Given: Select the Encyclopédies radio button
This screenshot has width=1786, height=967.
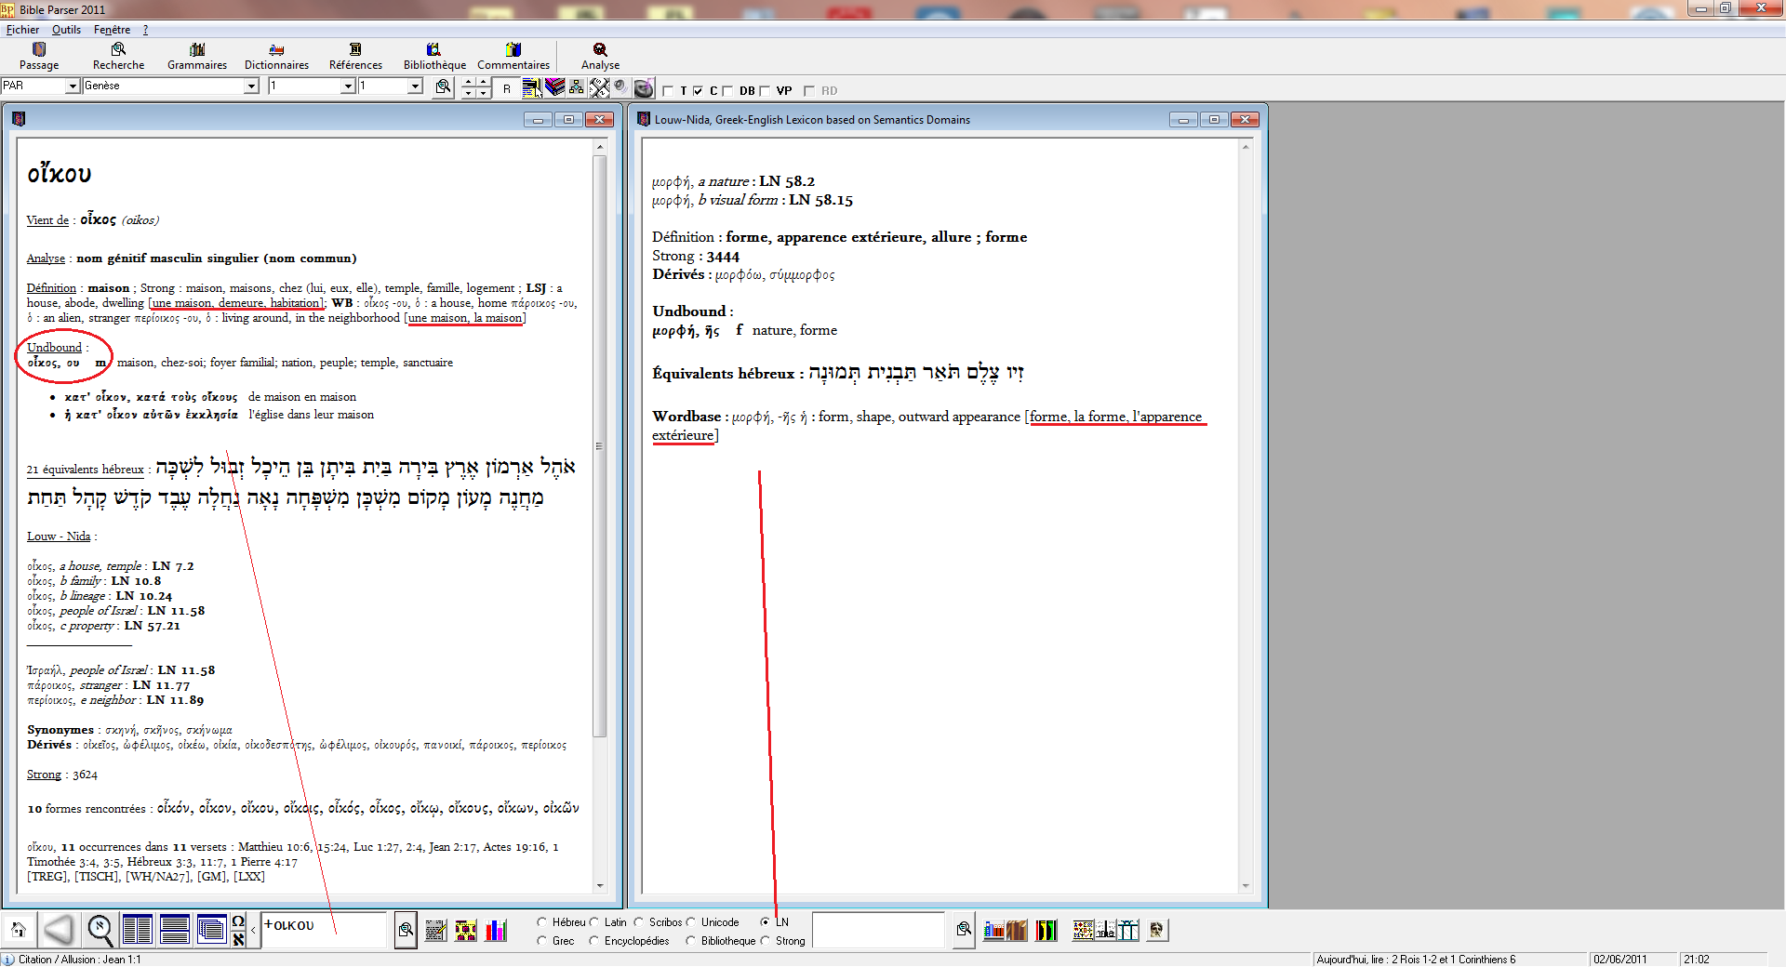Looking at the screenshot, I should [593, 941].
